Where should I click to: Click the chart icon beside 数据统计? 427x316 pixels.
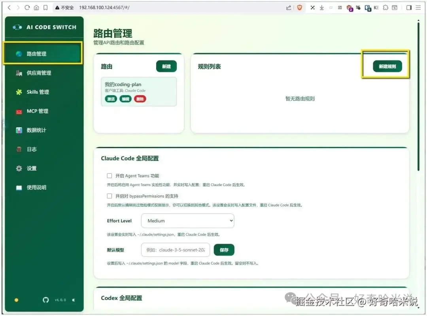[19, 130]
